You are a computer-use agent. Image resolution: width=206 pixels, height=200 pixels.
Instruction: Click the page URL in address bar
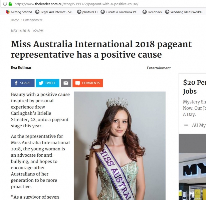tap(76, 4)
